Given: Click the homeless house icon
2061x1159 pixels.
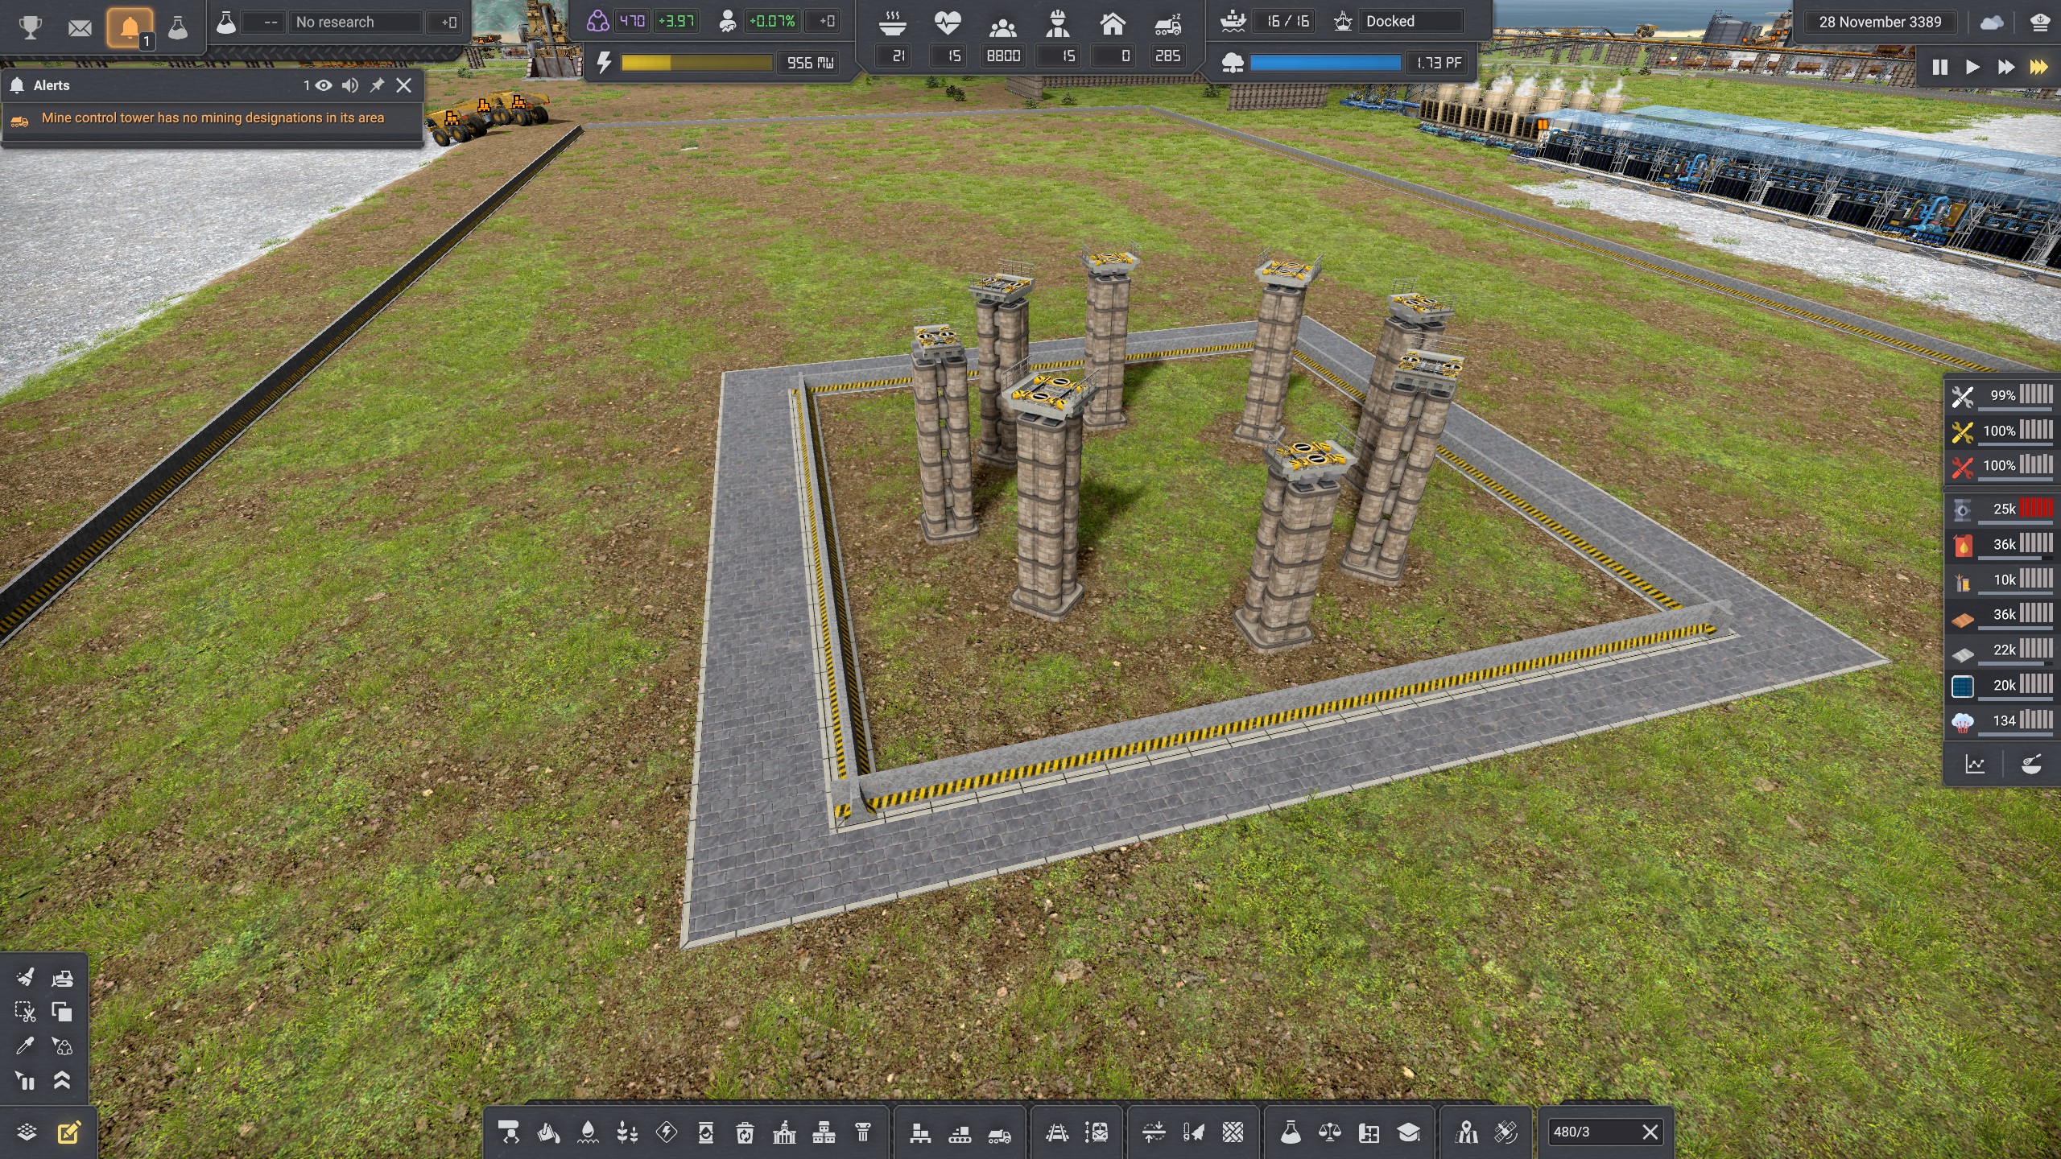Looking at the screenshot, I should point(1113,24).
